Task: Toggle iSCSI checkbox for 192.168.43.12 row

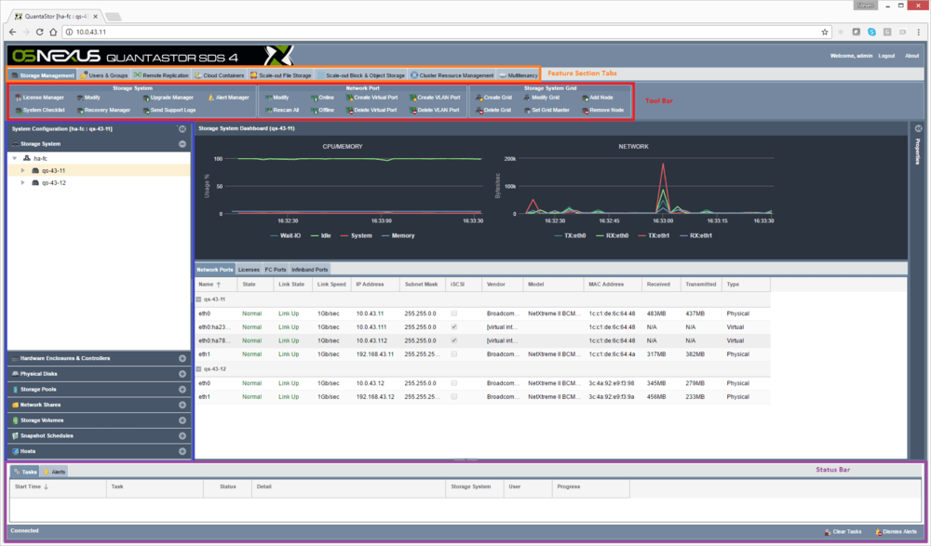Action: pyautogui.click(x=453, y=396)
